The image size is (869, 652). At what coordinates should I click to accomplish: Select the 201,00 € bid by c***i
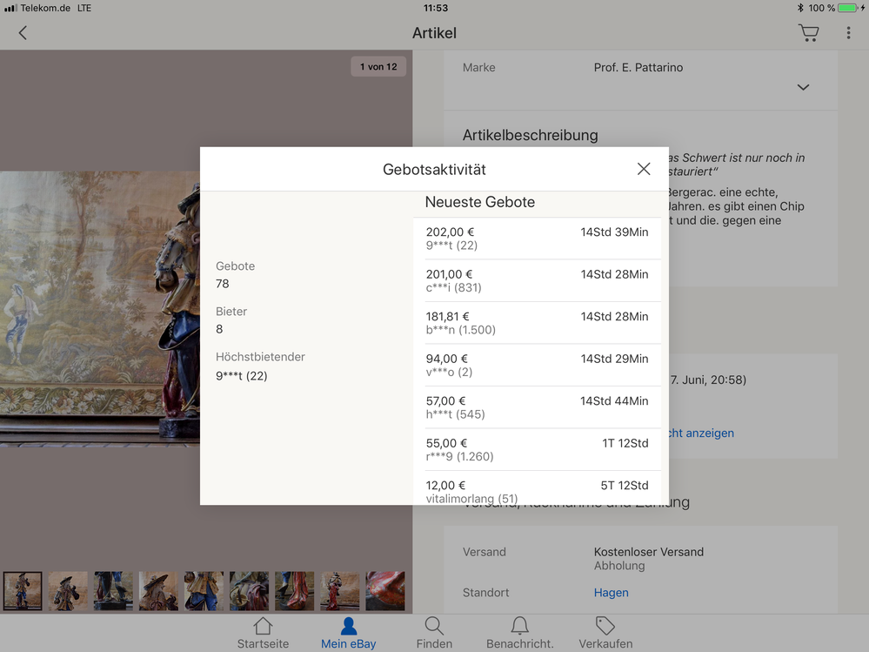click(537, 280)
